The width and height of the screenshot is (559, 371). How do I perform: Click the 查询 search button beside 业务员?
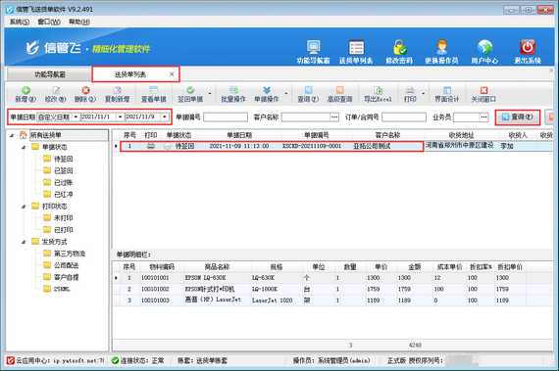click(x=517, y=116)
